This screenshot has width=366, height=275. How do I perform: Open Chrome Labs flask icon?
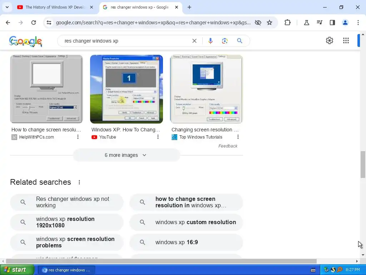pyautogui.click(x=306, y=23)
